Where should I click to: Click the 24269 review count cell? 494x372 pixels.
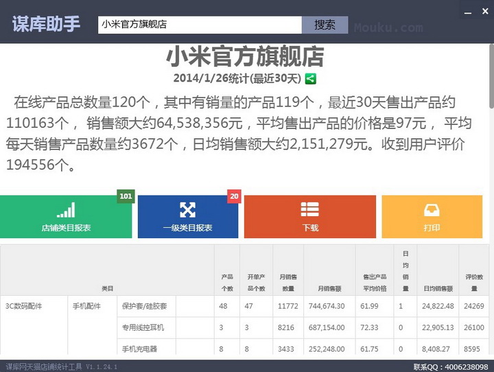[474, 306]
